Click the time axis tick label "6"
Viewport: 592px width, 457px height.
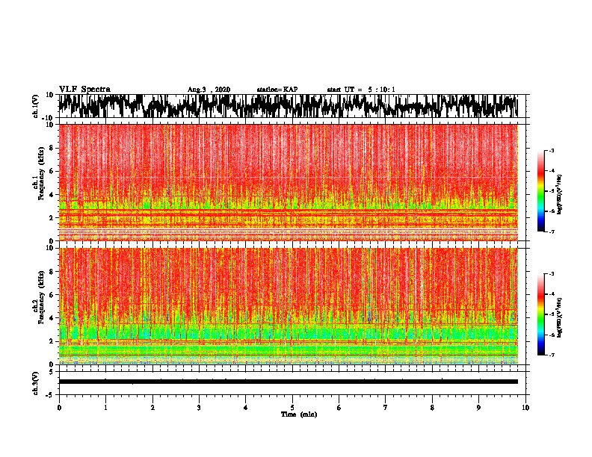[x=339, y=408]
